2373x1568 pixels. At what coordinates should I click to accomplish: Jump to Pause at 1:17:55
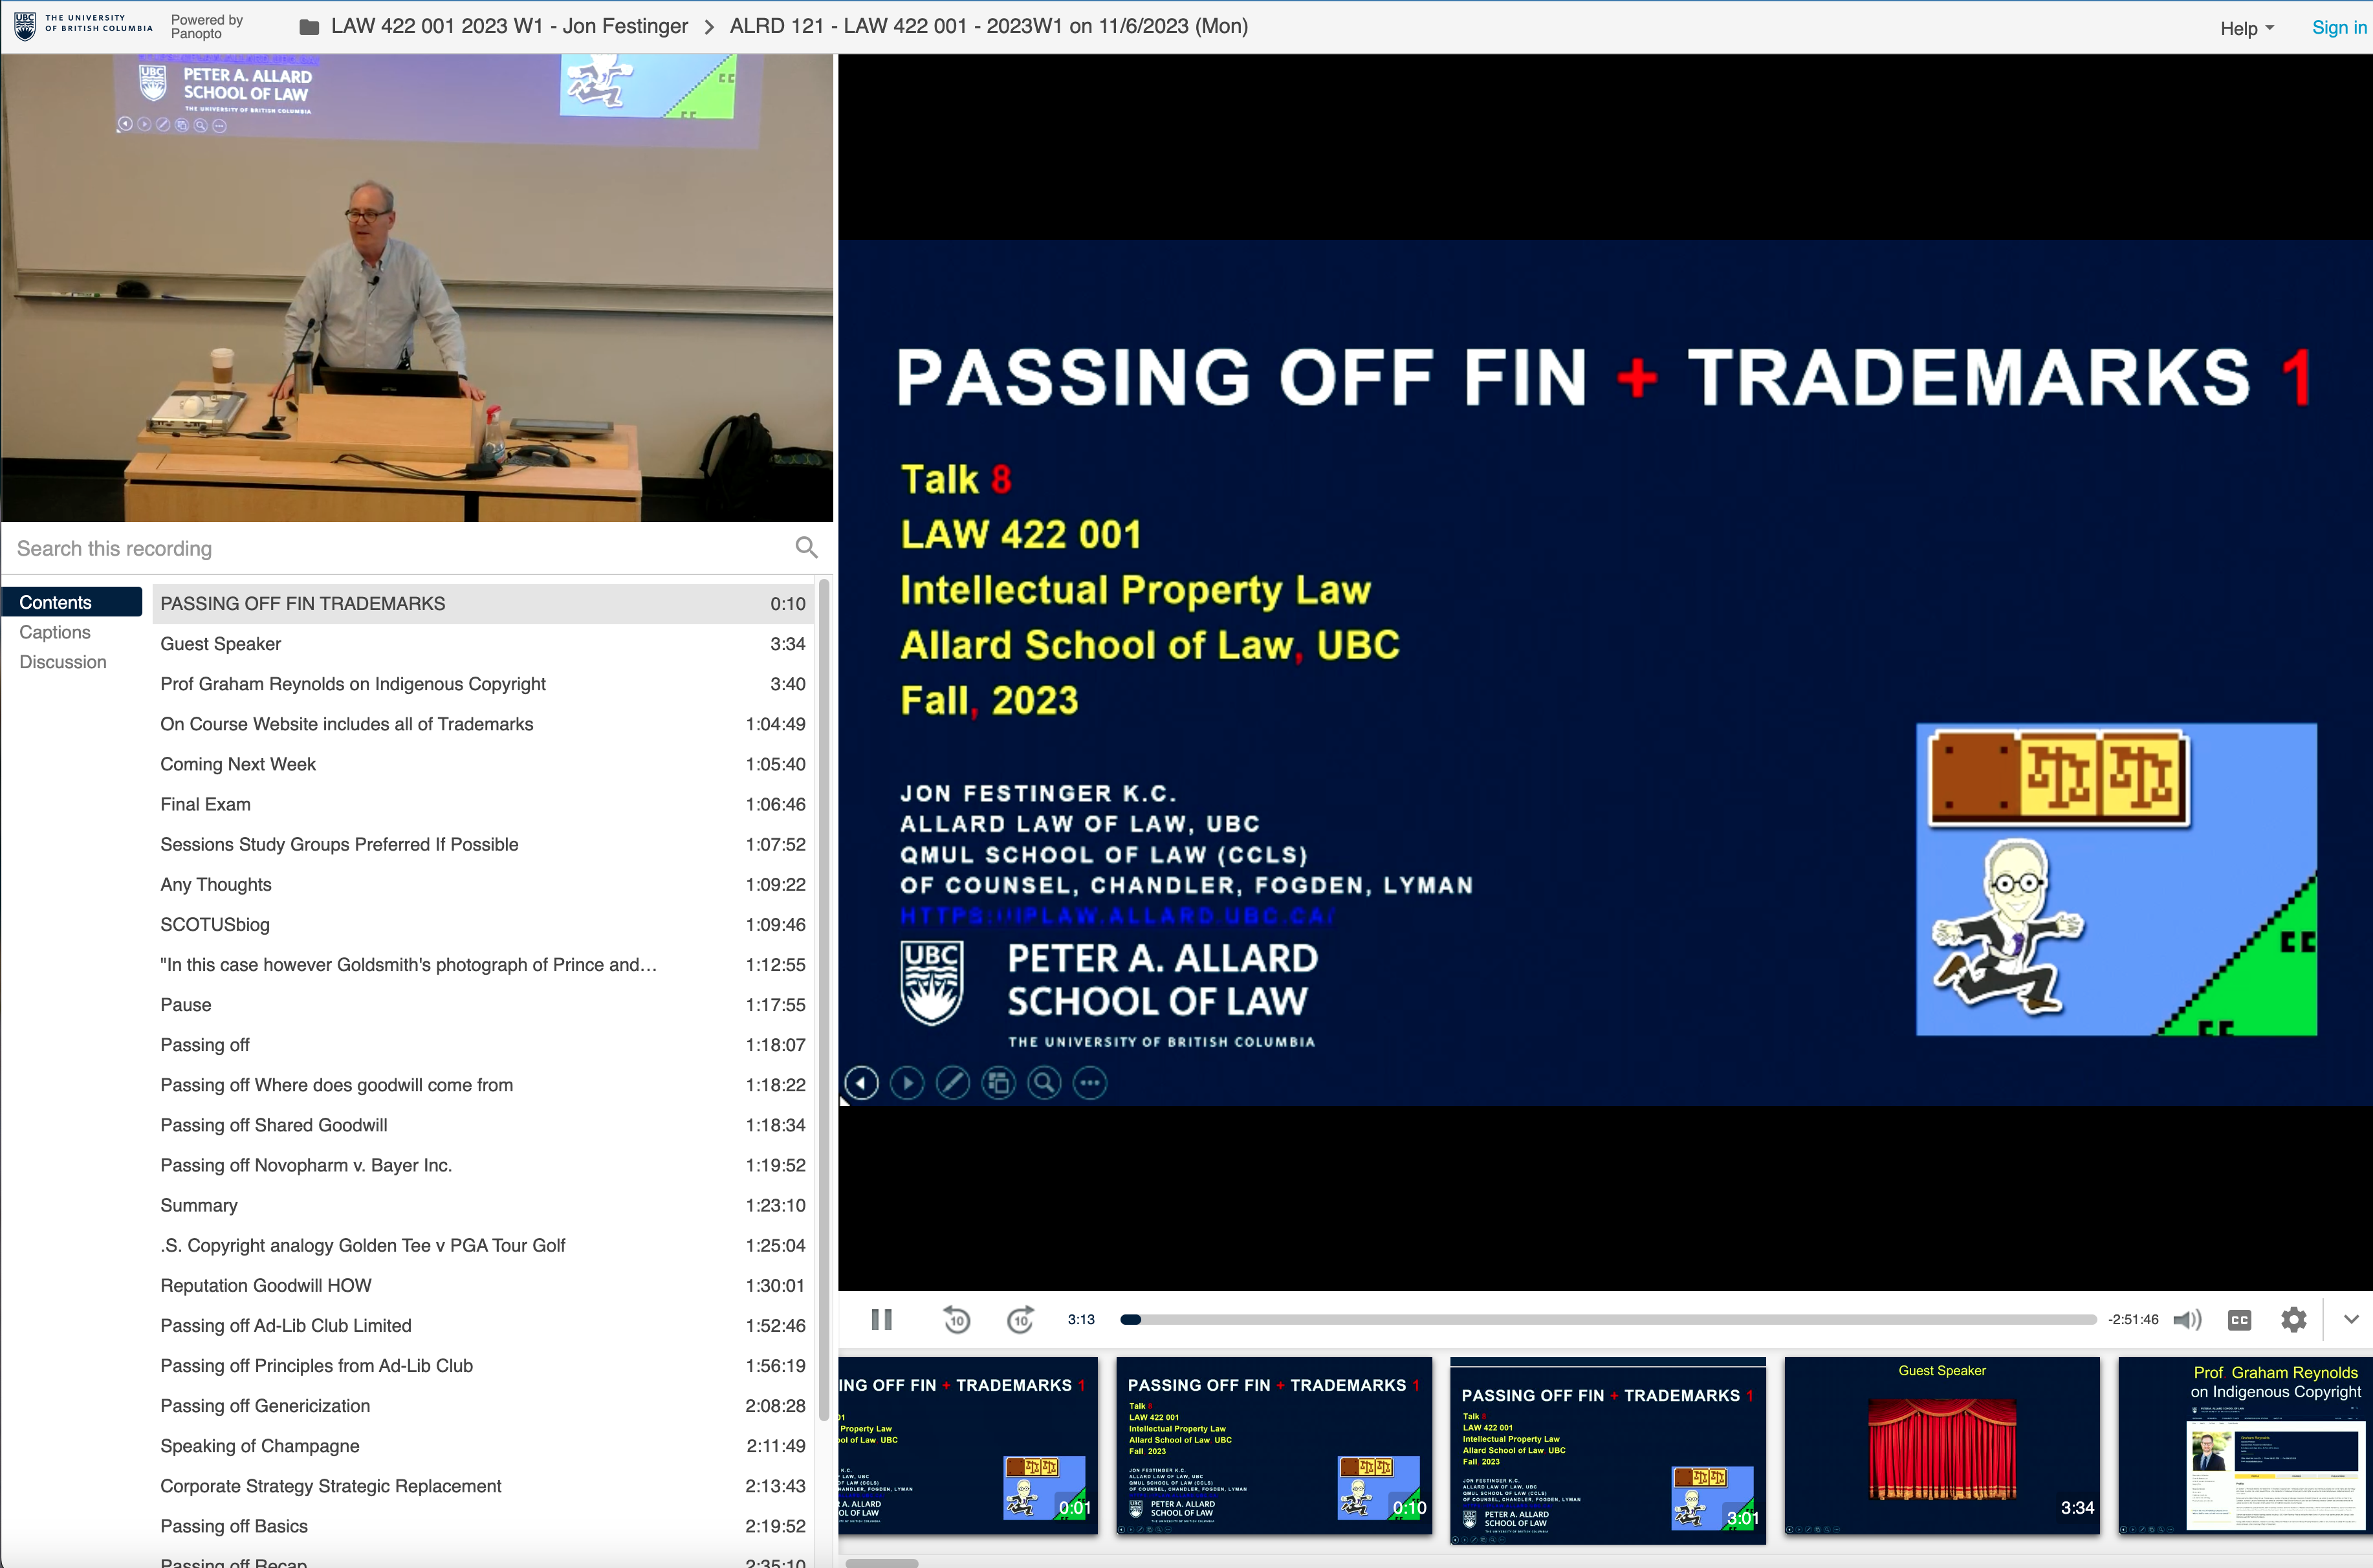tap(483, 1005)
